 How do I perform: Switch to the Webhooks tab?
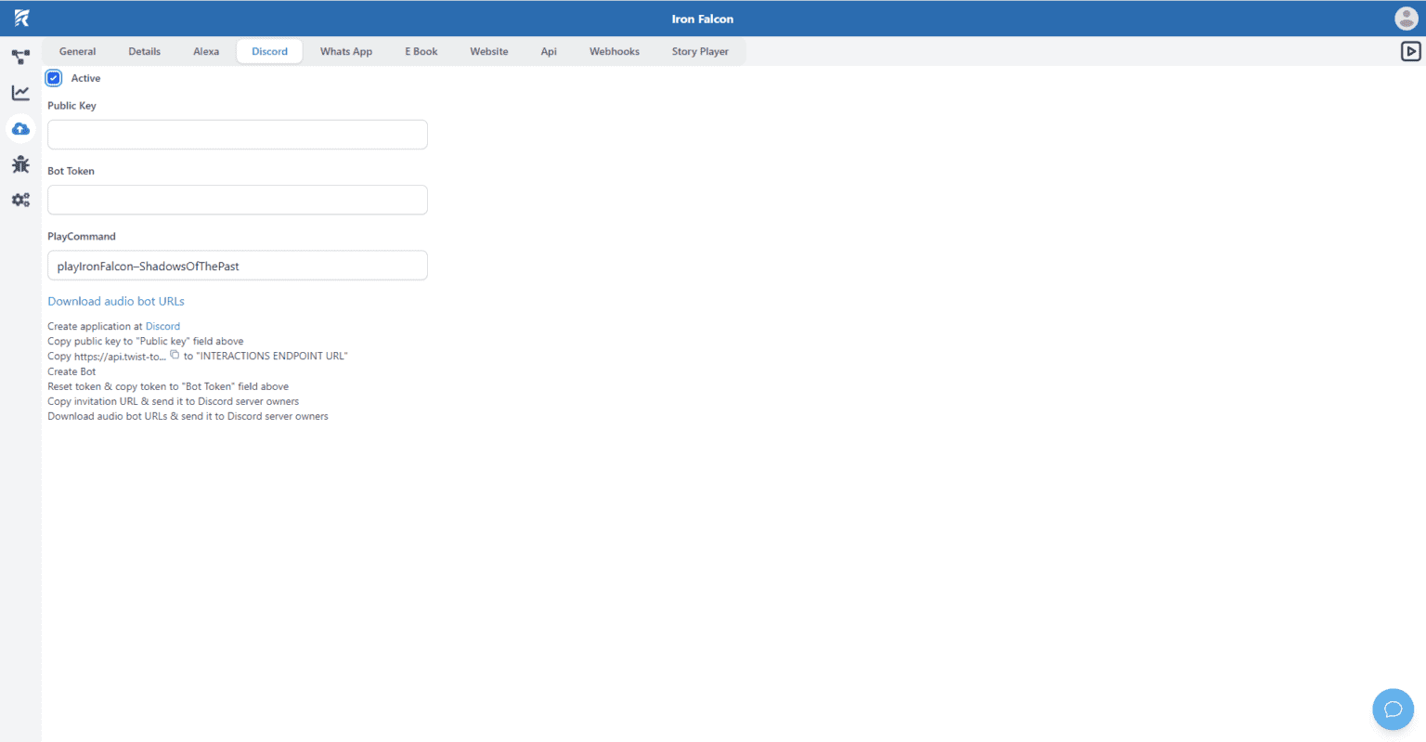click(x=614, y=51)
